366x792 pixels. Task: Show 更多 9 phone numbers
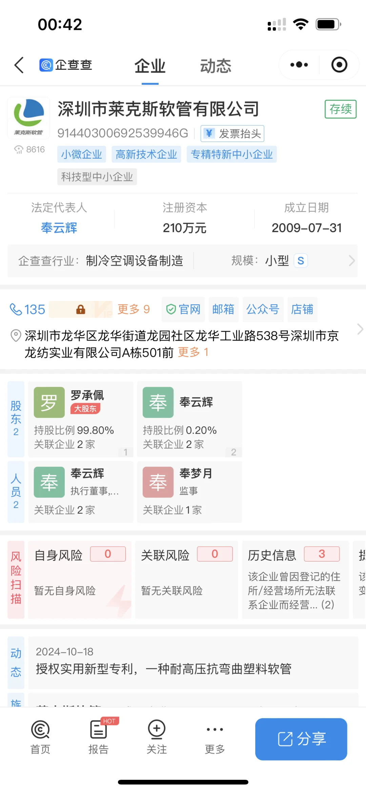coord(134,309)
